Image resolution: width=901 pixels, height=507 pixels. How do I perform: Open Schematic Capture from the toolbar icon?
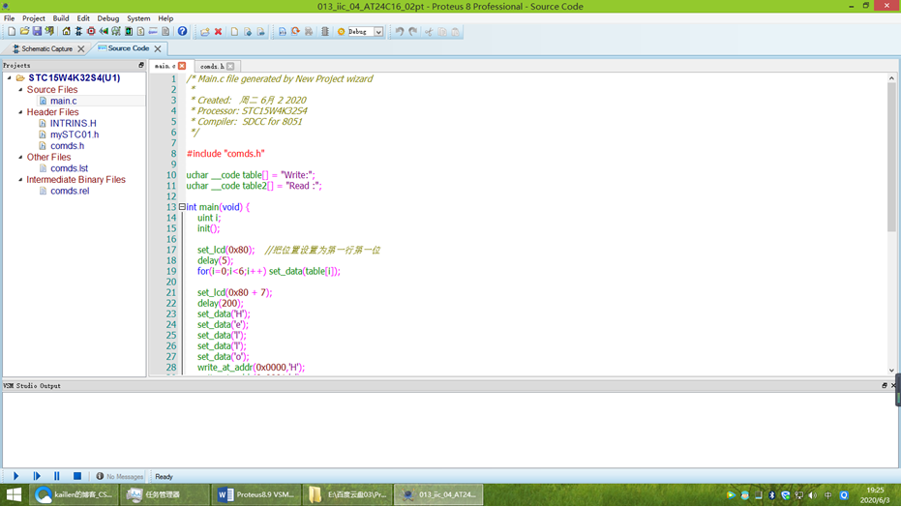tap(78, 32)
